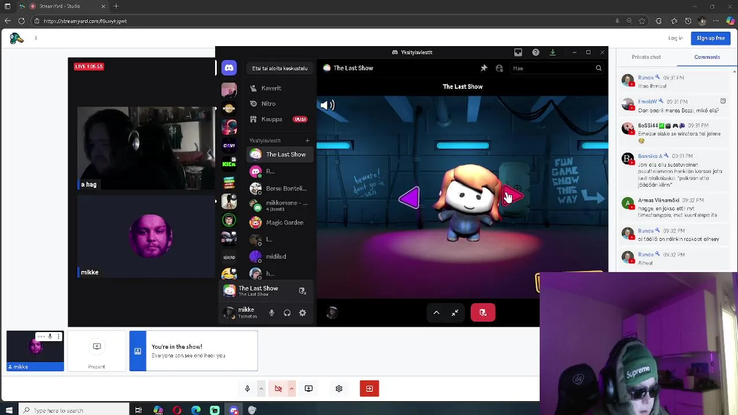
Task: Open Windows Start menu
Action: click(x=9, y=410)
